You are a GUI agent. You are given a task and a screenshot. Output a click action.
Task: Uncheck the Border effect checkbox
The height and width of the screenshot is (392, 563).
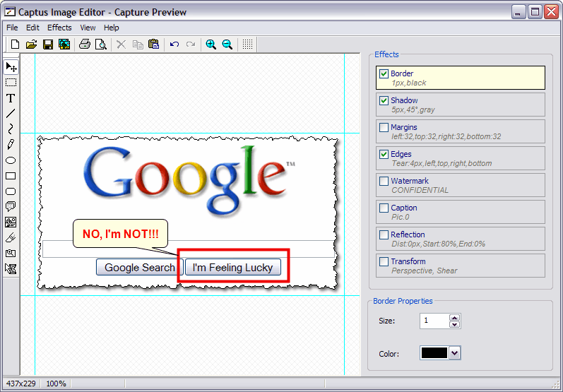[x=384, y=73]
